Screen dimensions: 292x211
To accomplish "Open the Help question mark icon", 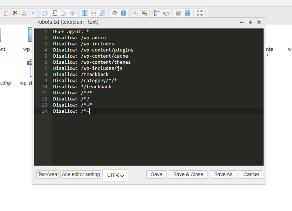I will tap(187, 13).
